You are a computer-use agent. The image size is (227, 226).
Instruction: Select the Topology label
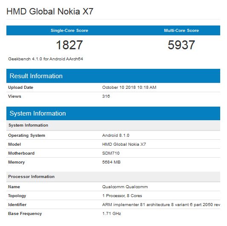[x=17, y=196]
